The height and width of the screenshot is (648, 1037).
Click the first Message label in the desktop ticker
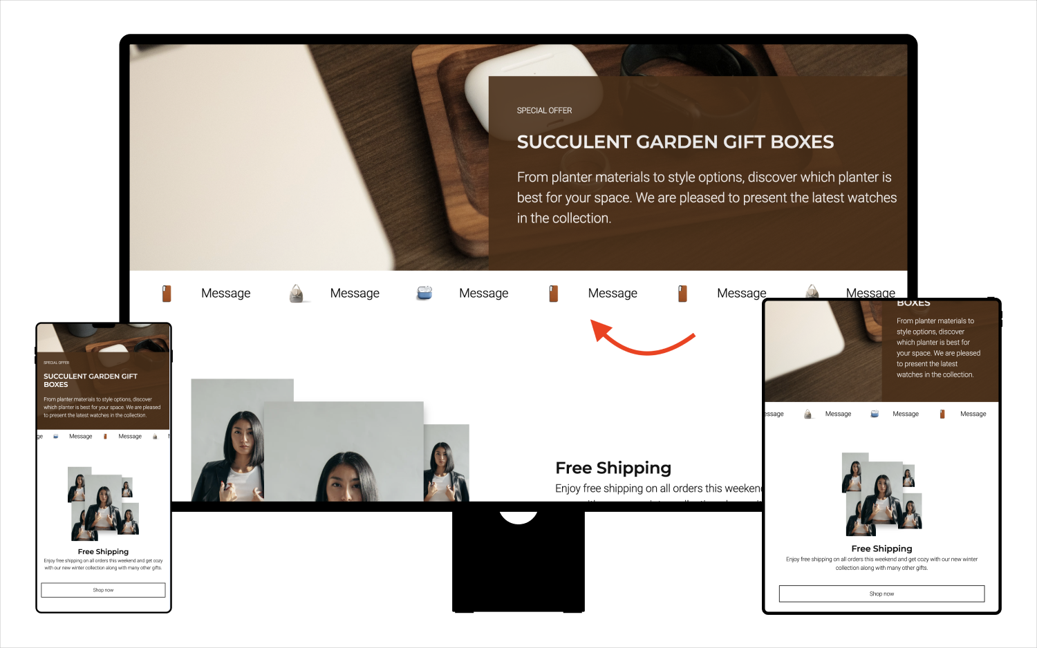225,293
